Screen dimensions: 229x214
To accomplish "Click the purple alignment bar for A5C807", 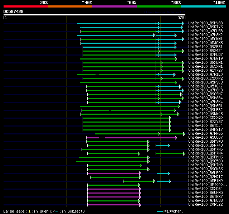I will pyautogui.click(x=131, y=138).
